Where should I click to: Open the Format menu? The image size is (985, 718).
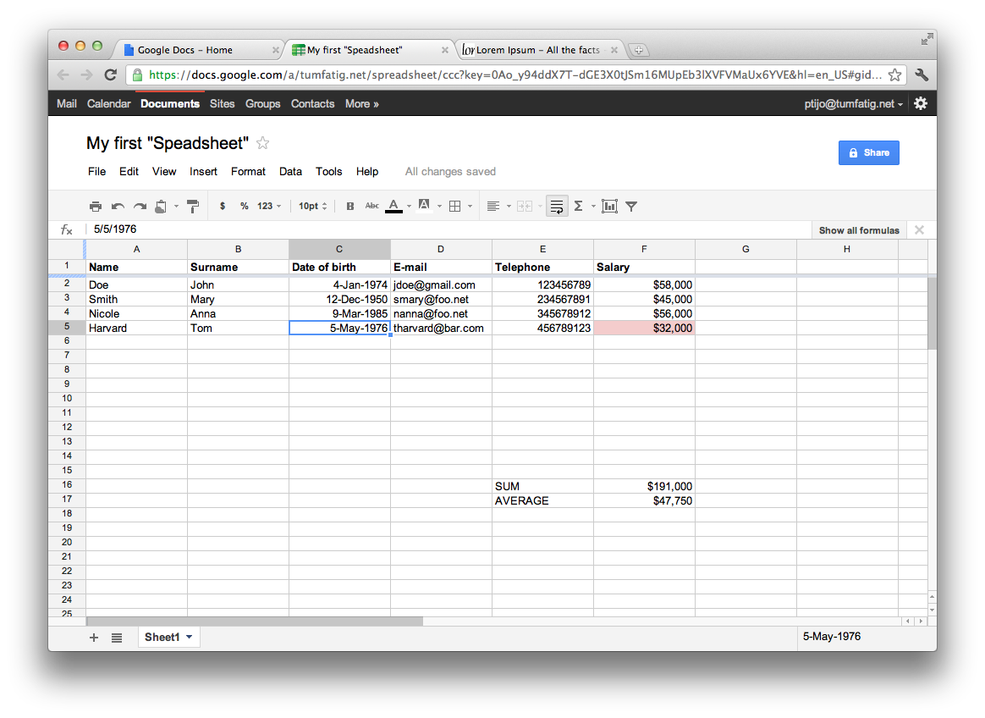(x=248, y=172)
